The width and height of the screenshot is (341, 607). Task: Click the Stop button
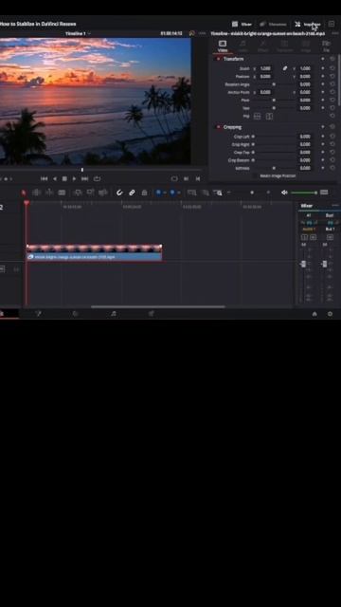point(64,178)
